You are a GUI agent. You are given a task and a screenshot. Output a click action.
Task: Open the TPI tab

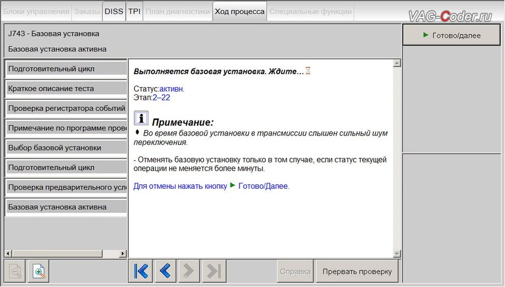[134, 12]
